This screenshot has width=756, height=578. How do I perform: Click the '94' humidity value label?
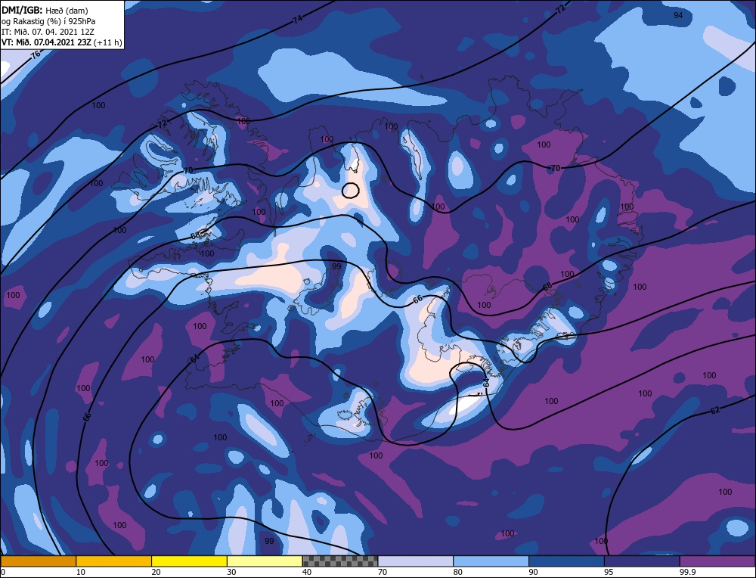pyautogui.click(x=678, y=15)
